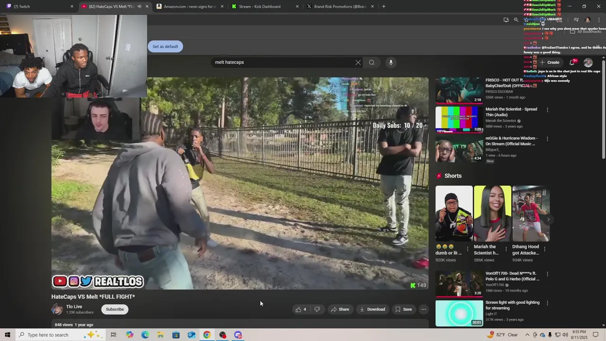Open the Chrome three-dot menu
The width and height of the screenshot is (606, 341).
(599, 20)
